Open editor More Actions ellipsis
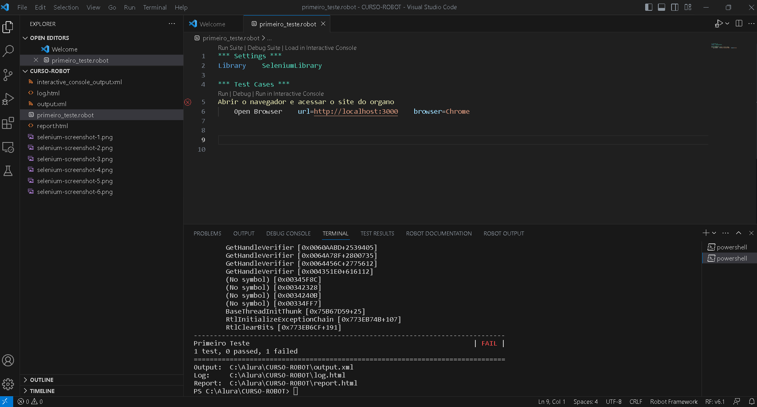The width and height of the screenshot is (757, 407). pyautogui.click(x=751, y=24)
